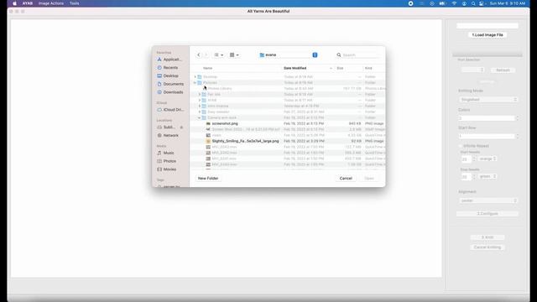
Task: Select the screenshot.png file name
Action: point(225,123)
